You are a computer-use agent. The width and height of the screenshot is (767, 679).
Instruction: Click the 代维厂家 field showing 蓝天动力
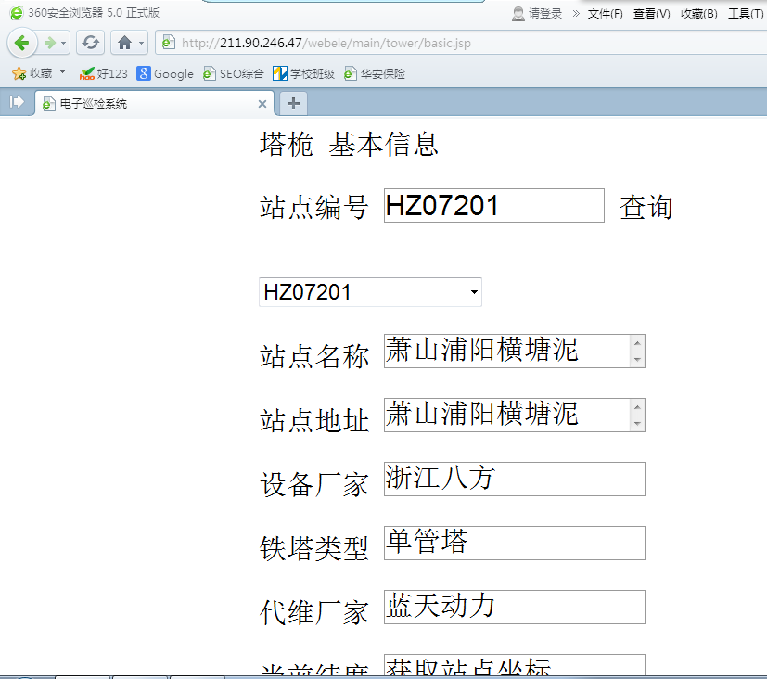coord(515,607)
